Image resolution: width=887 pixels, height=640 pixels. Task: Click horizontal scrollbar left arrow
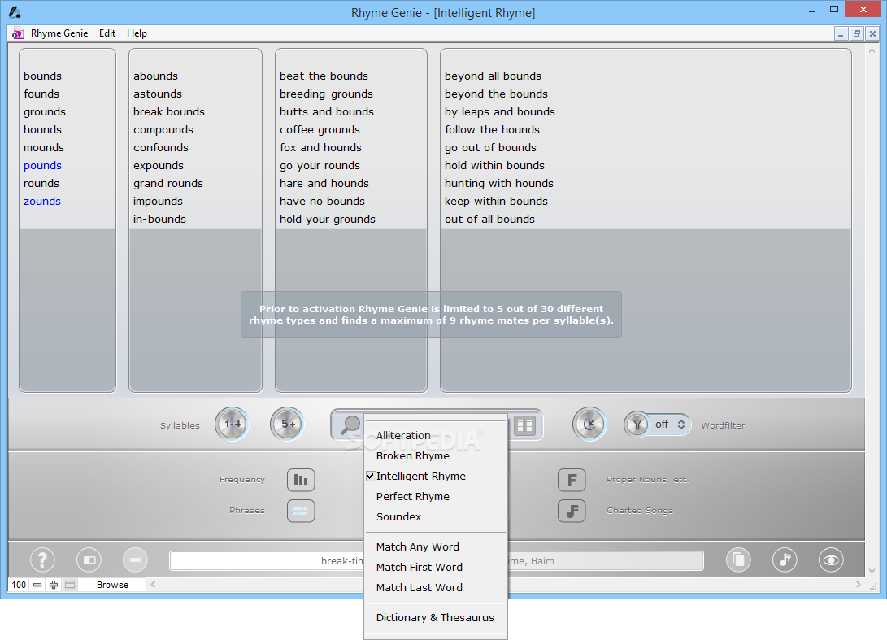click(x=153, y=585)
